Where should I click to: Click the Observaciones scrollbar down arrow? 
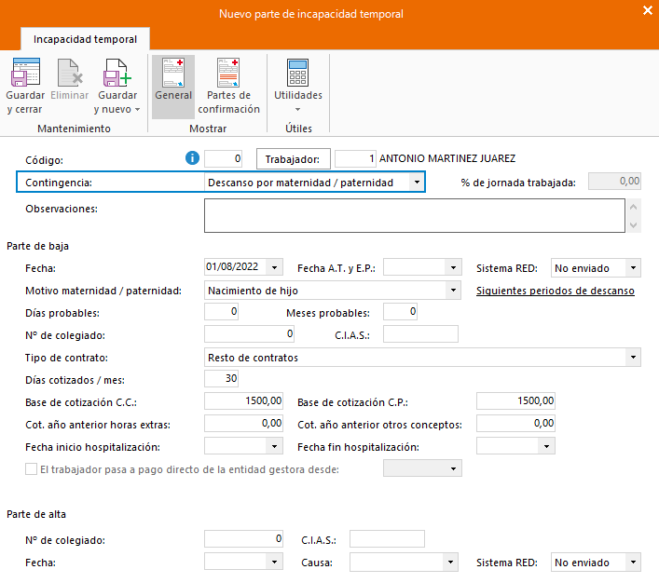[634, 224]
